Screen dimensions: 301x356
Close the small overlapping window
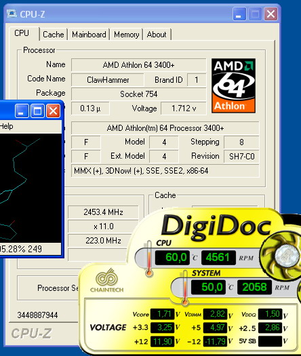pos(54,111)
